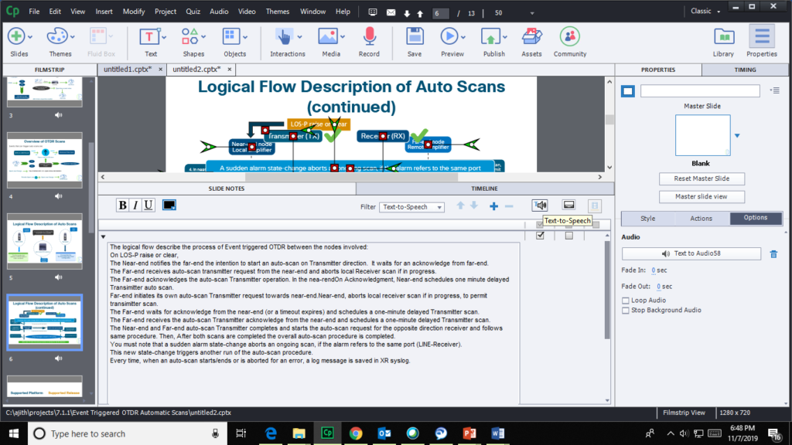Image resolution: width=792 pixels, height=445 pixels.
Task: Add a new slide note with plus icon
Action: (x=493, y=206)
